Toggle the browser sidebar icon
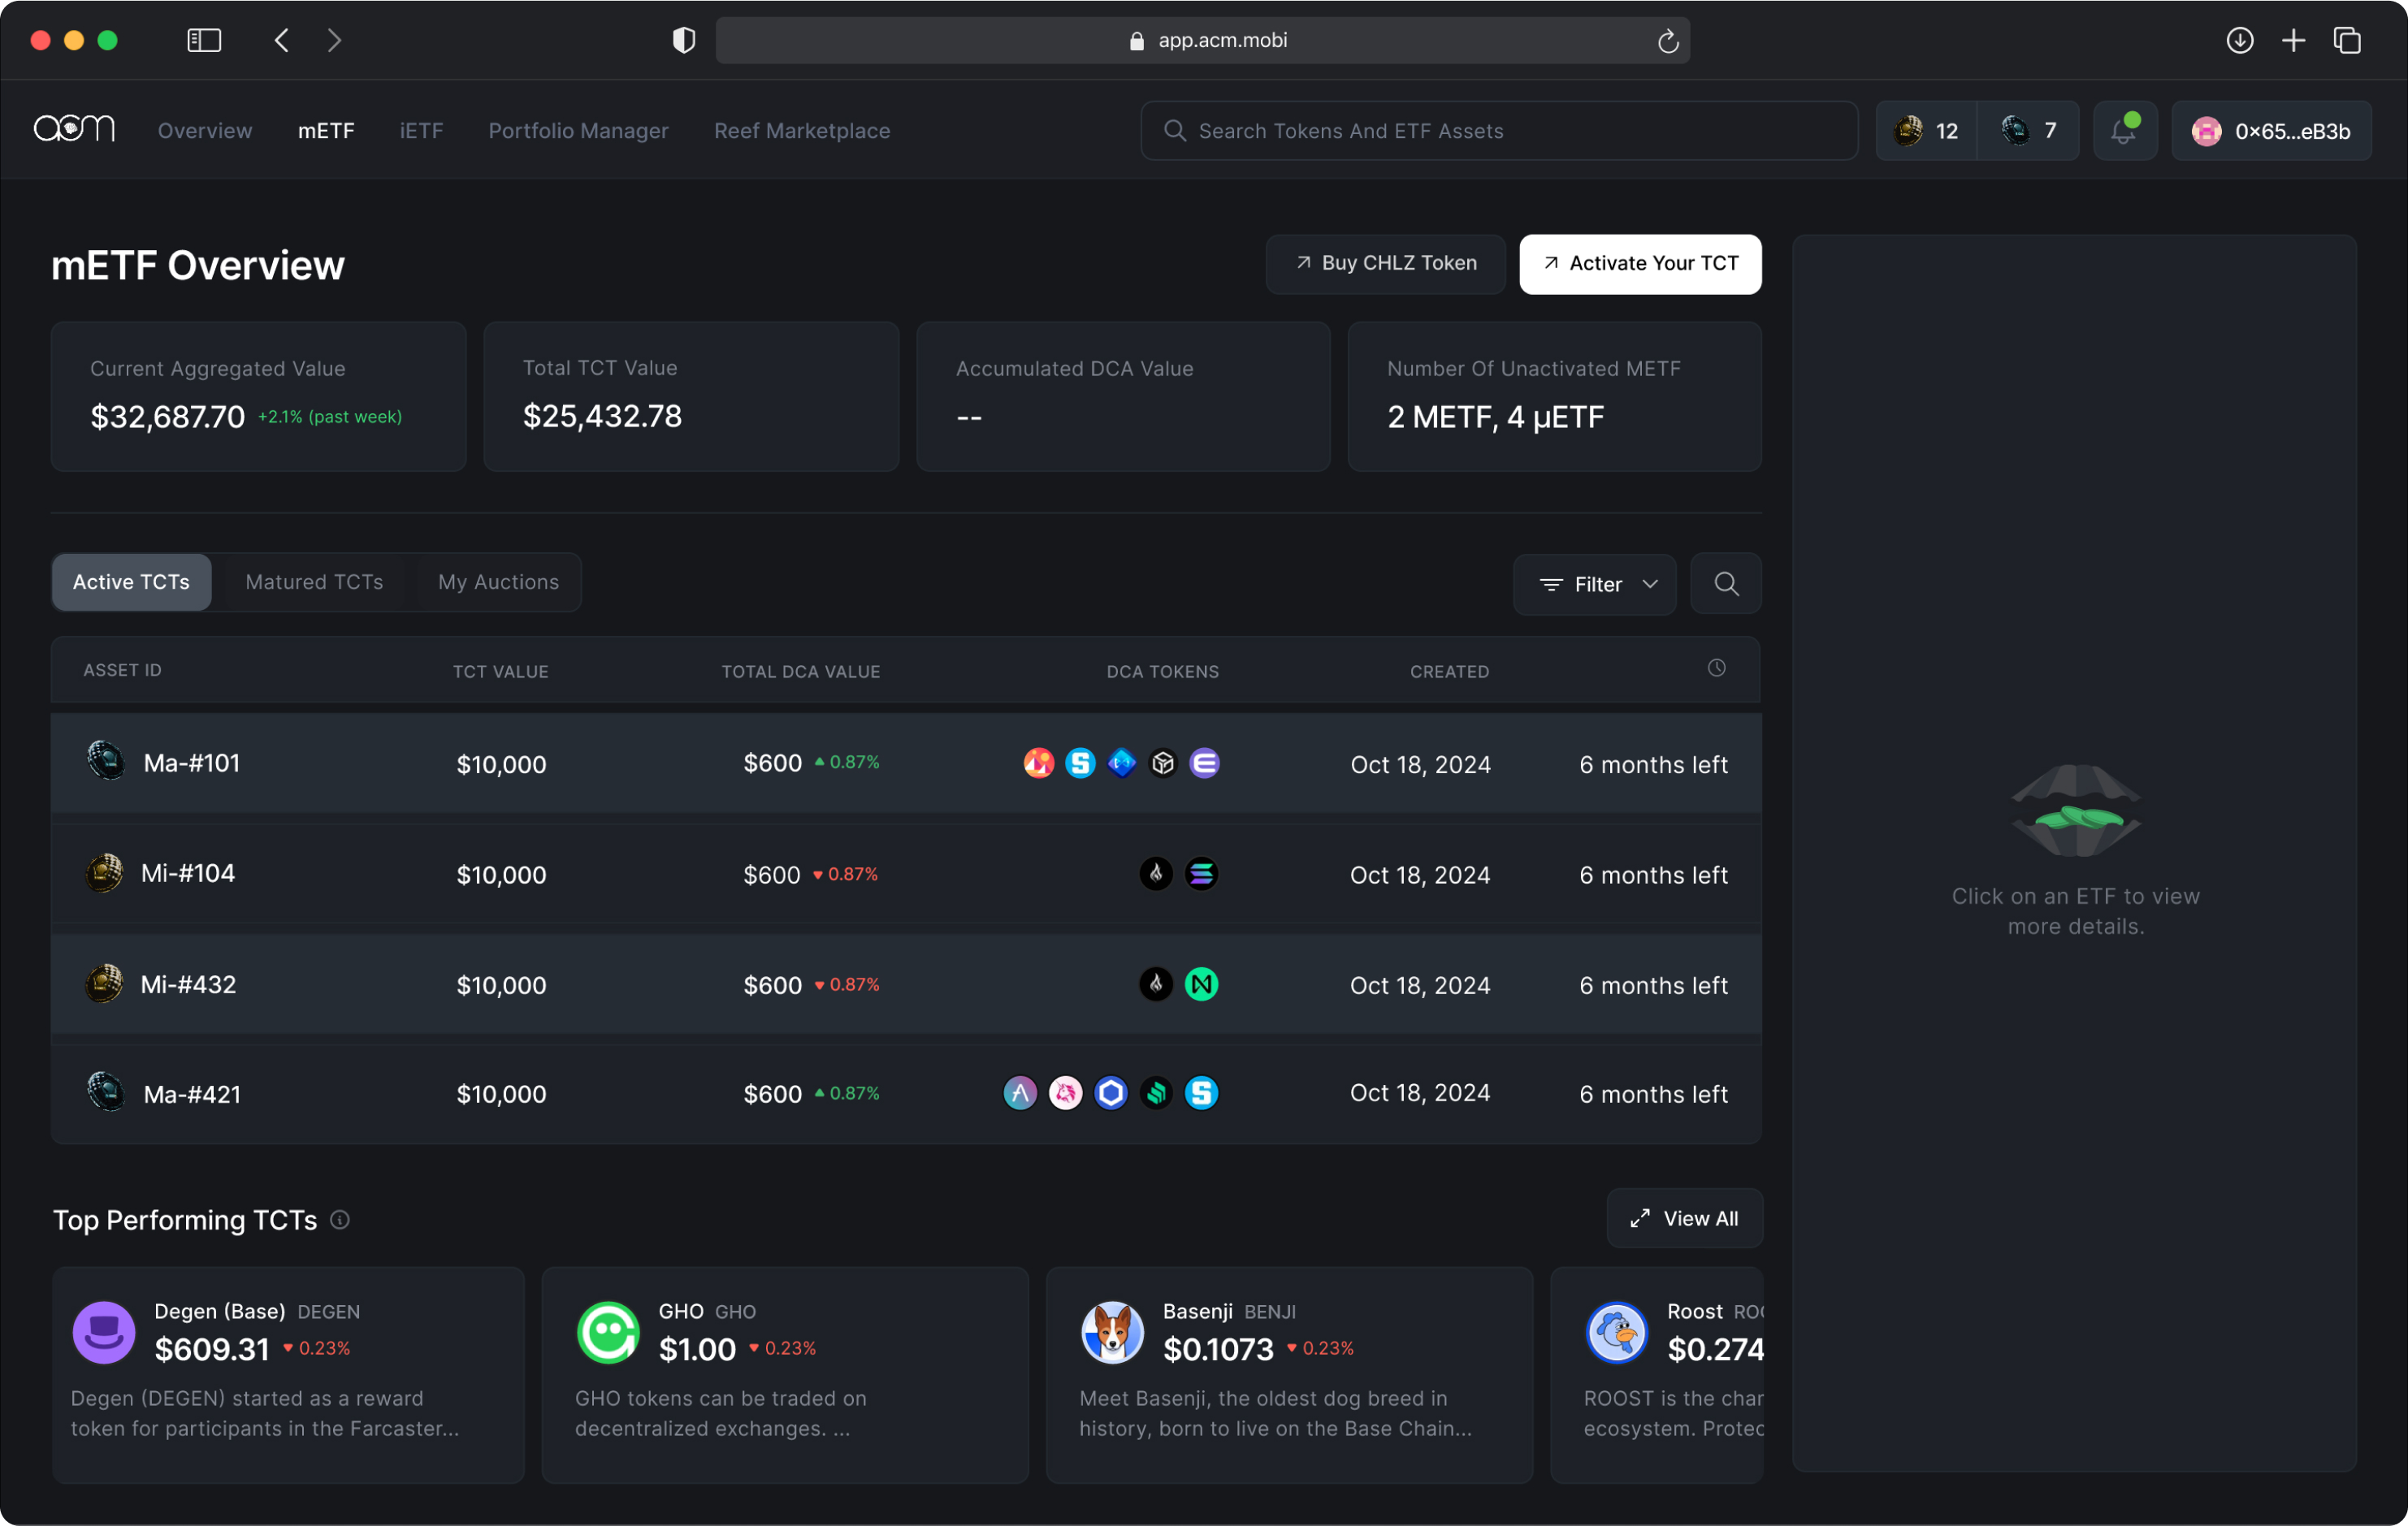Image resolution: width=2408 pixels, height=1526 pixels. click(x=204, y=40)
